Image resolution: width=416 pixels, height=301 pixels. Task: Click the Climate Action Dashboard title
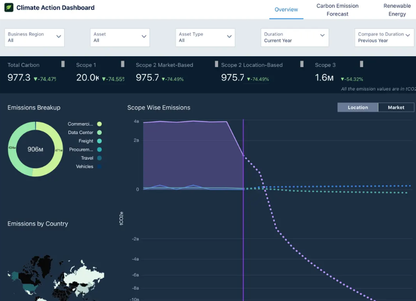coord(55,7)
